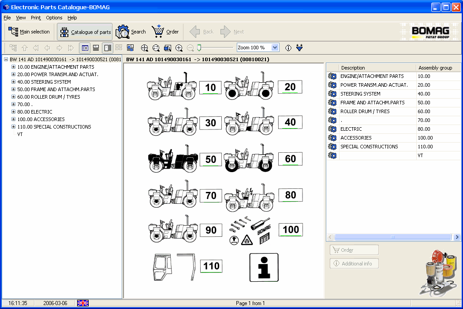Click the 80 electric group number box

tap(291, 195)
